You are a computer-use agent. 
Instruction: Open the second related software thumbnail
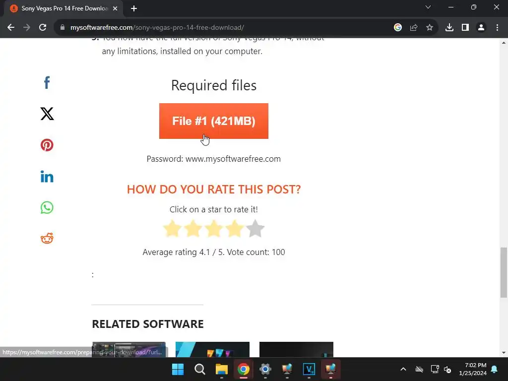tap(212, 350)
